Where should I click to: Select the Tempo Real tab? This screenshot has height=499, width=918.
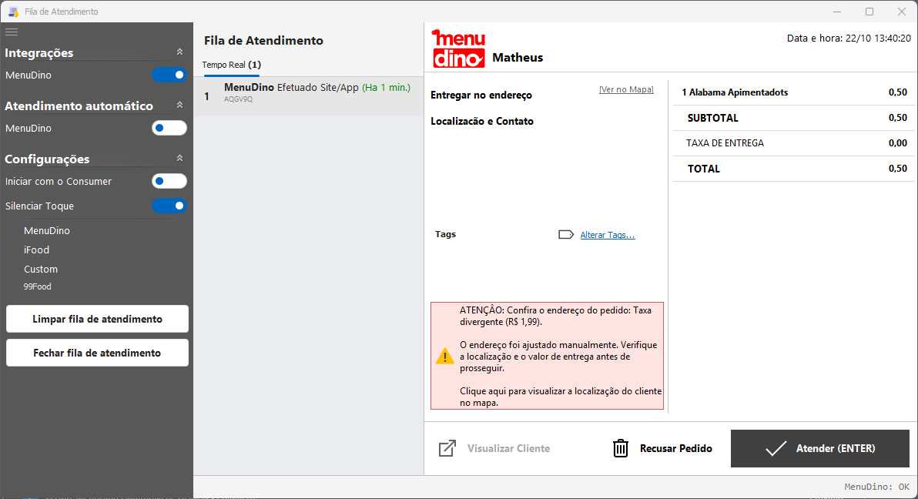[x=231, y=65]
